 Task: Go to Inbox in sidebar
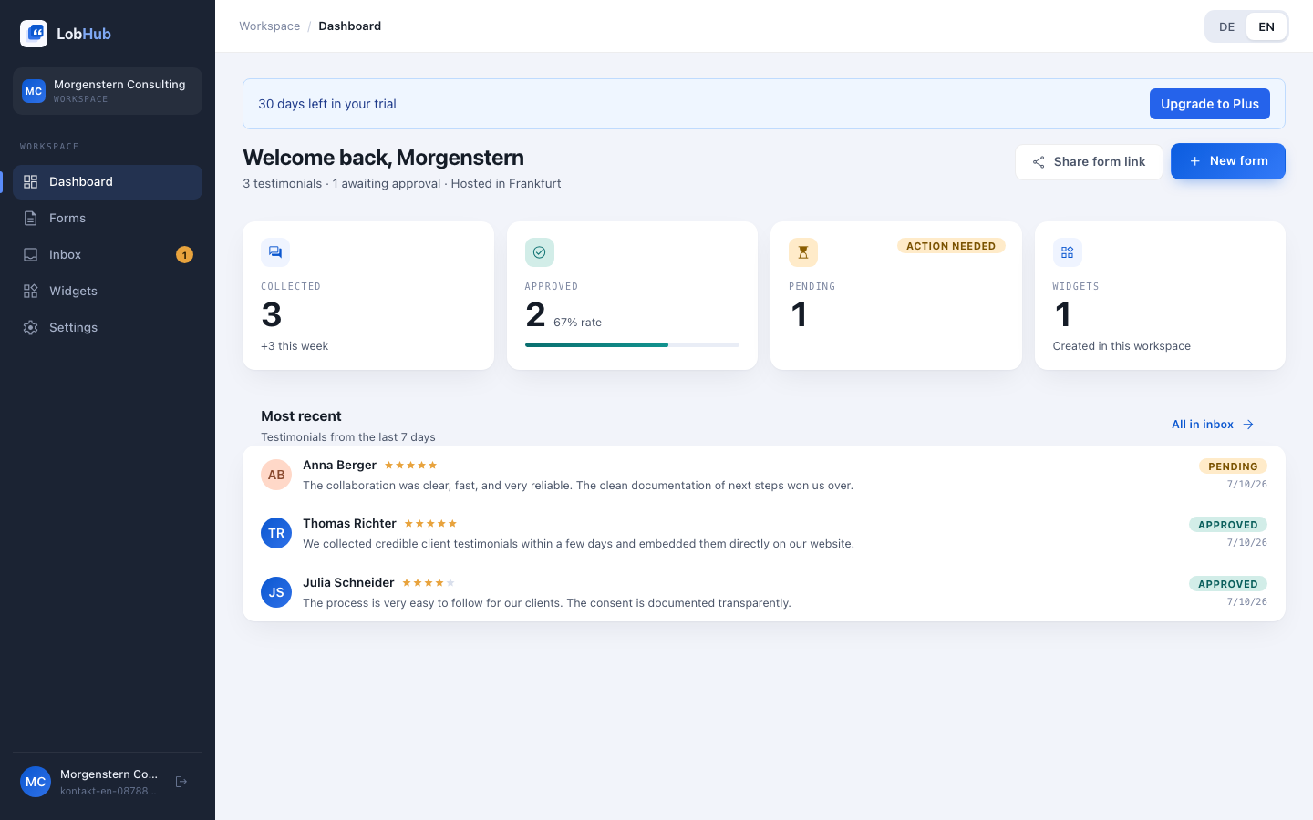[108, 255]
